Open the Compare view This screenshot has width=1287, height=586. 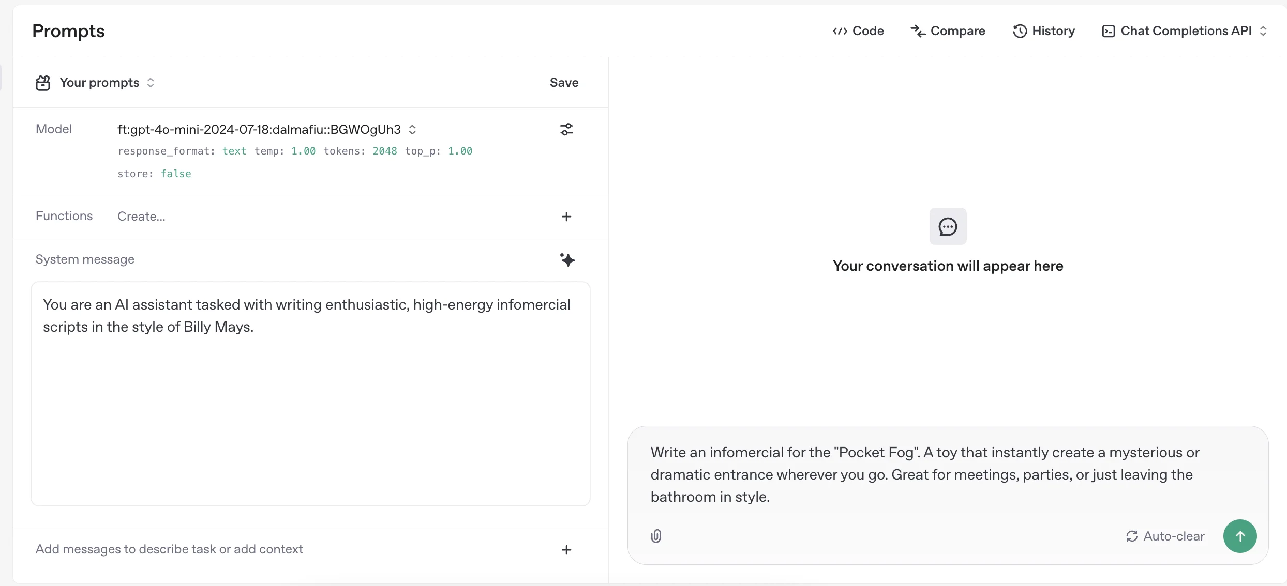(948, 31)
